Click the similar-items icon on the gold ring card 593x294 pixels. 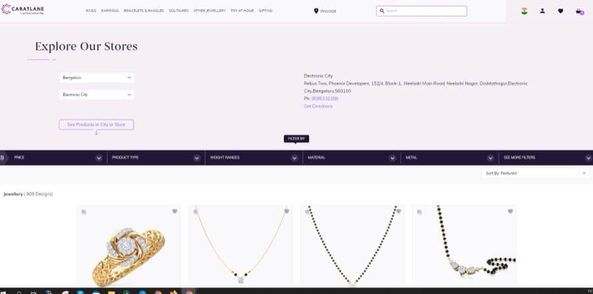(x=84, y=212)
